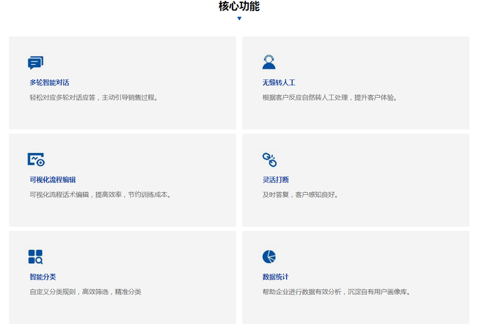Screen dimensions: 478x326
Task: Click the blue triangle below 核心功能
Action: click(x=239, y=18)
